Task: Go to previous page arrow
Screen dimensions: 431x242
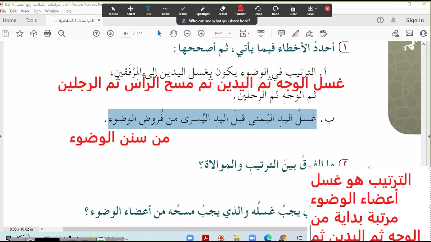Action: point(96,33)
